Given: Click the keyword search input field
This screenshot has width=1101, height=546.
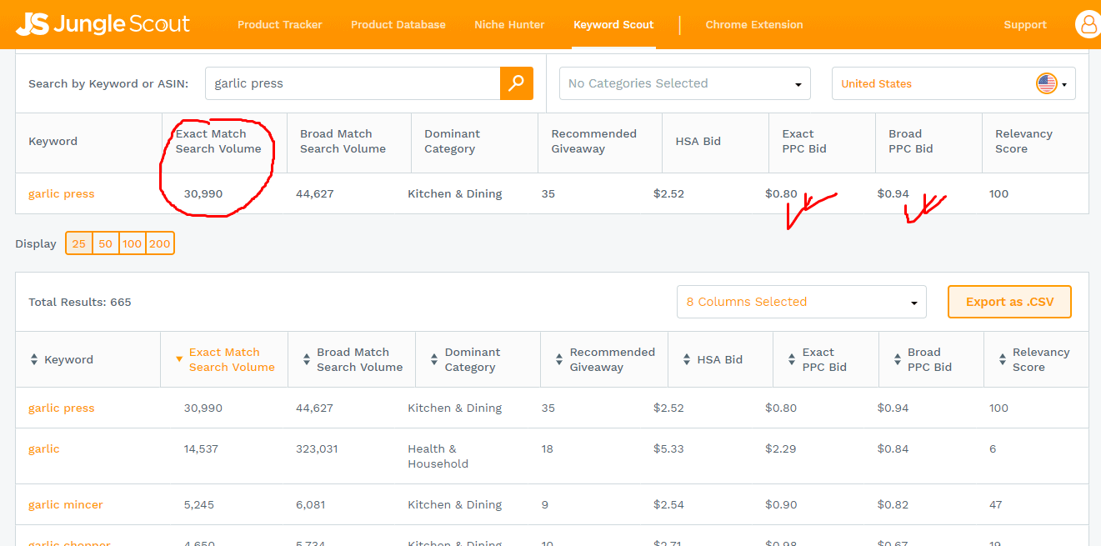Looking at the screenshot, I should 353,83.
